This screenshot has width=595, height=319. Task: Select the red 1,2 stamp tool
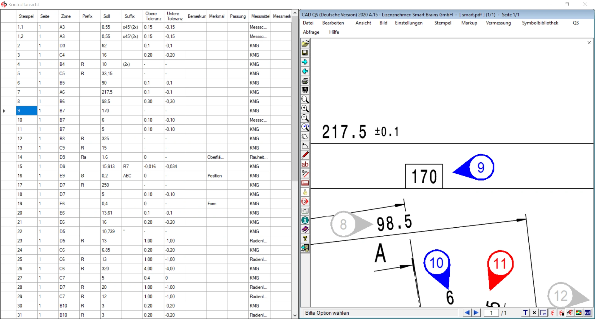(x=305, y=202)
